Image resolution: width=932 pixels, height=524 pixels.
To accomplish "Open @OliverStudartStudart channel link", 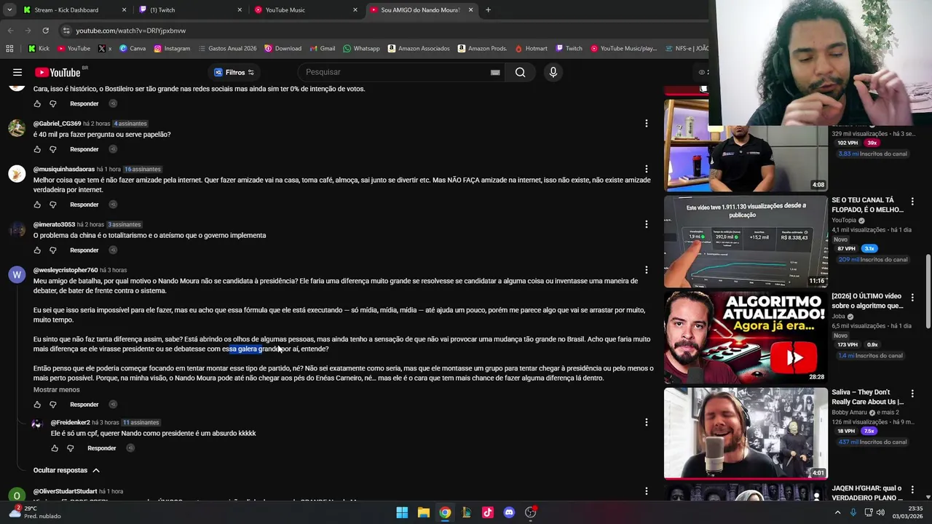I will pyautogui.click(x=65, y=491).
